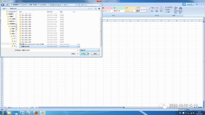This screenshot has height=115, width=205.
Task: Apply the green Good cell style swatch
Action: click(x=119, y=8)
